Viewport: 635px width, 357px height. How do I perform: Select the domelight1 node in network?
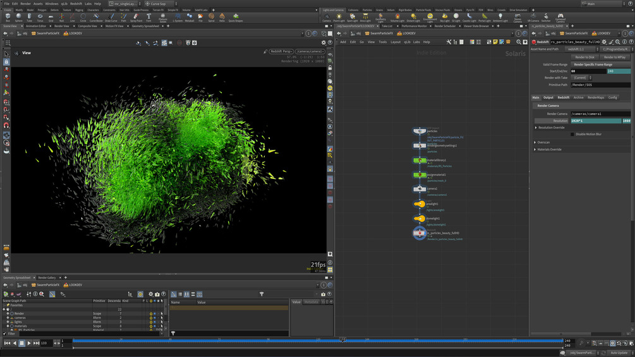(420, 219)
